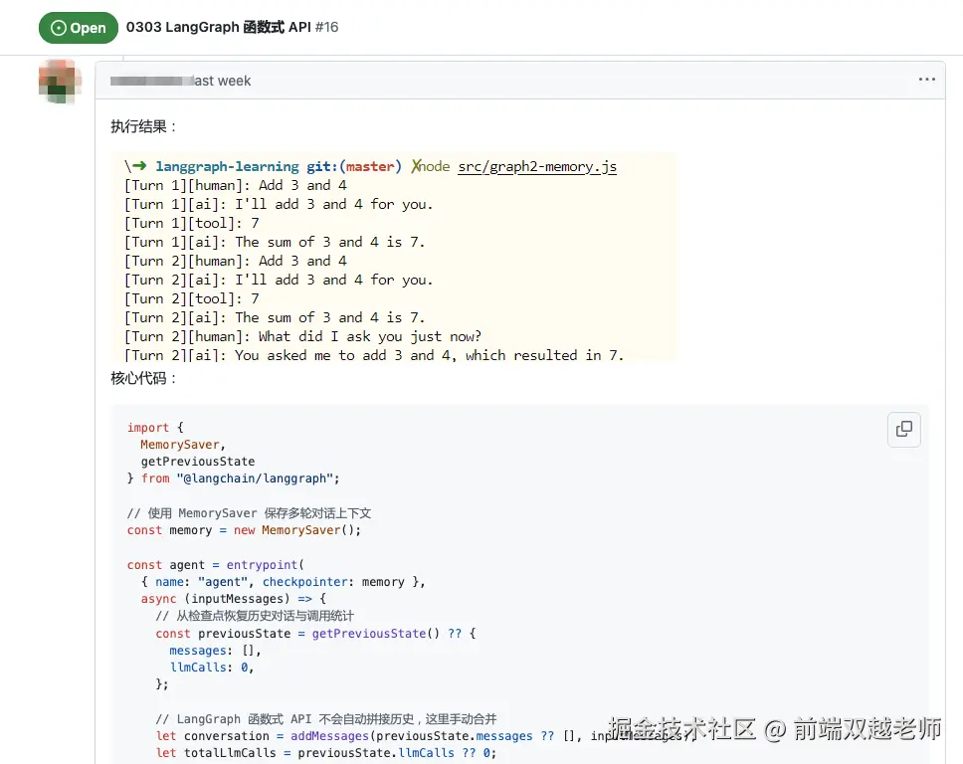Click the issue number "#16"
Viewport: 963px width, 764px height.
(x=327, y=28)
